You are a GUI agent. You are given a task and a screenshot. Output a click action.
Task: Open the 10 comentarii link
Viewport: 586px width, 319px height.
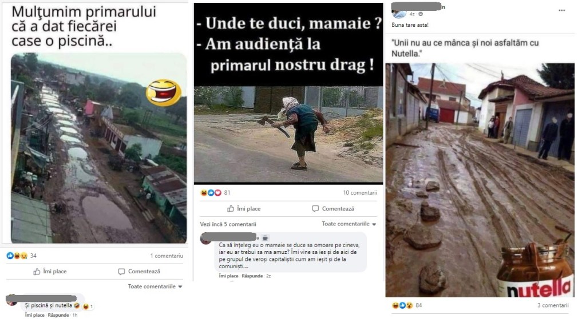point(360,193)
